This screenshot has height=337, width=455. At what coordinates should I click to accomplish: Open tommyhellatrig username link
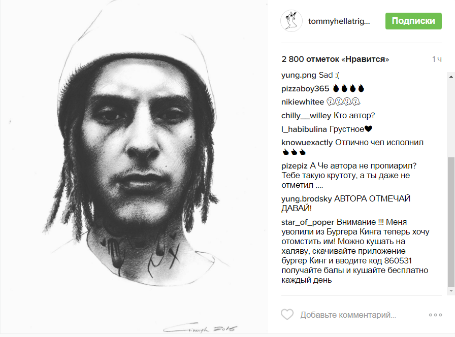pyautogui.click(x=339, y=21)
